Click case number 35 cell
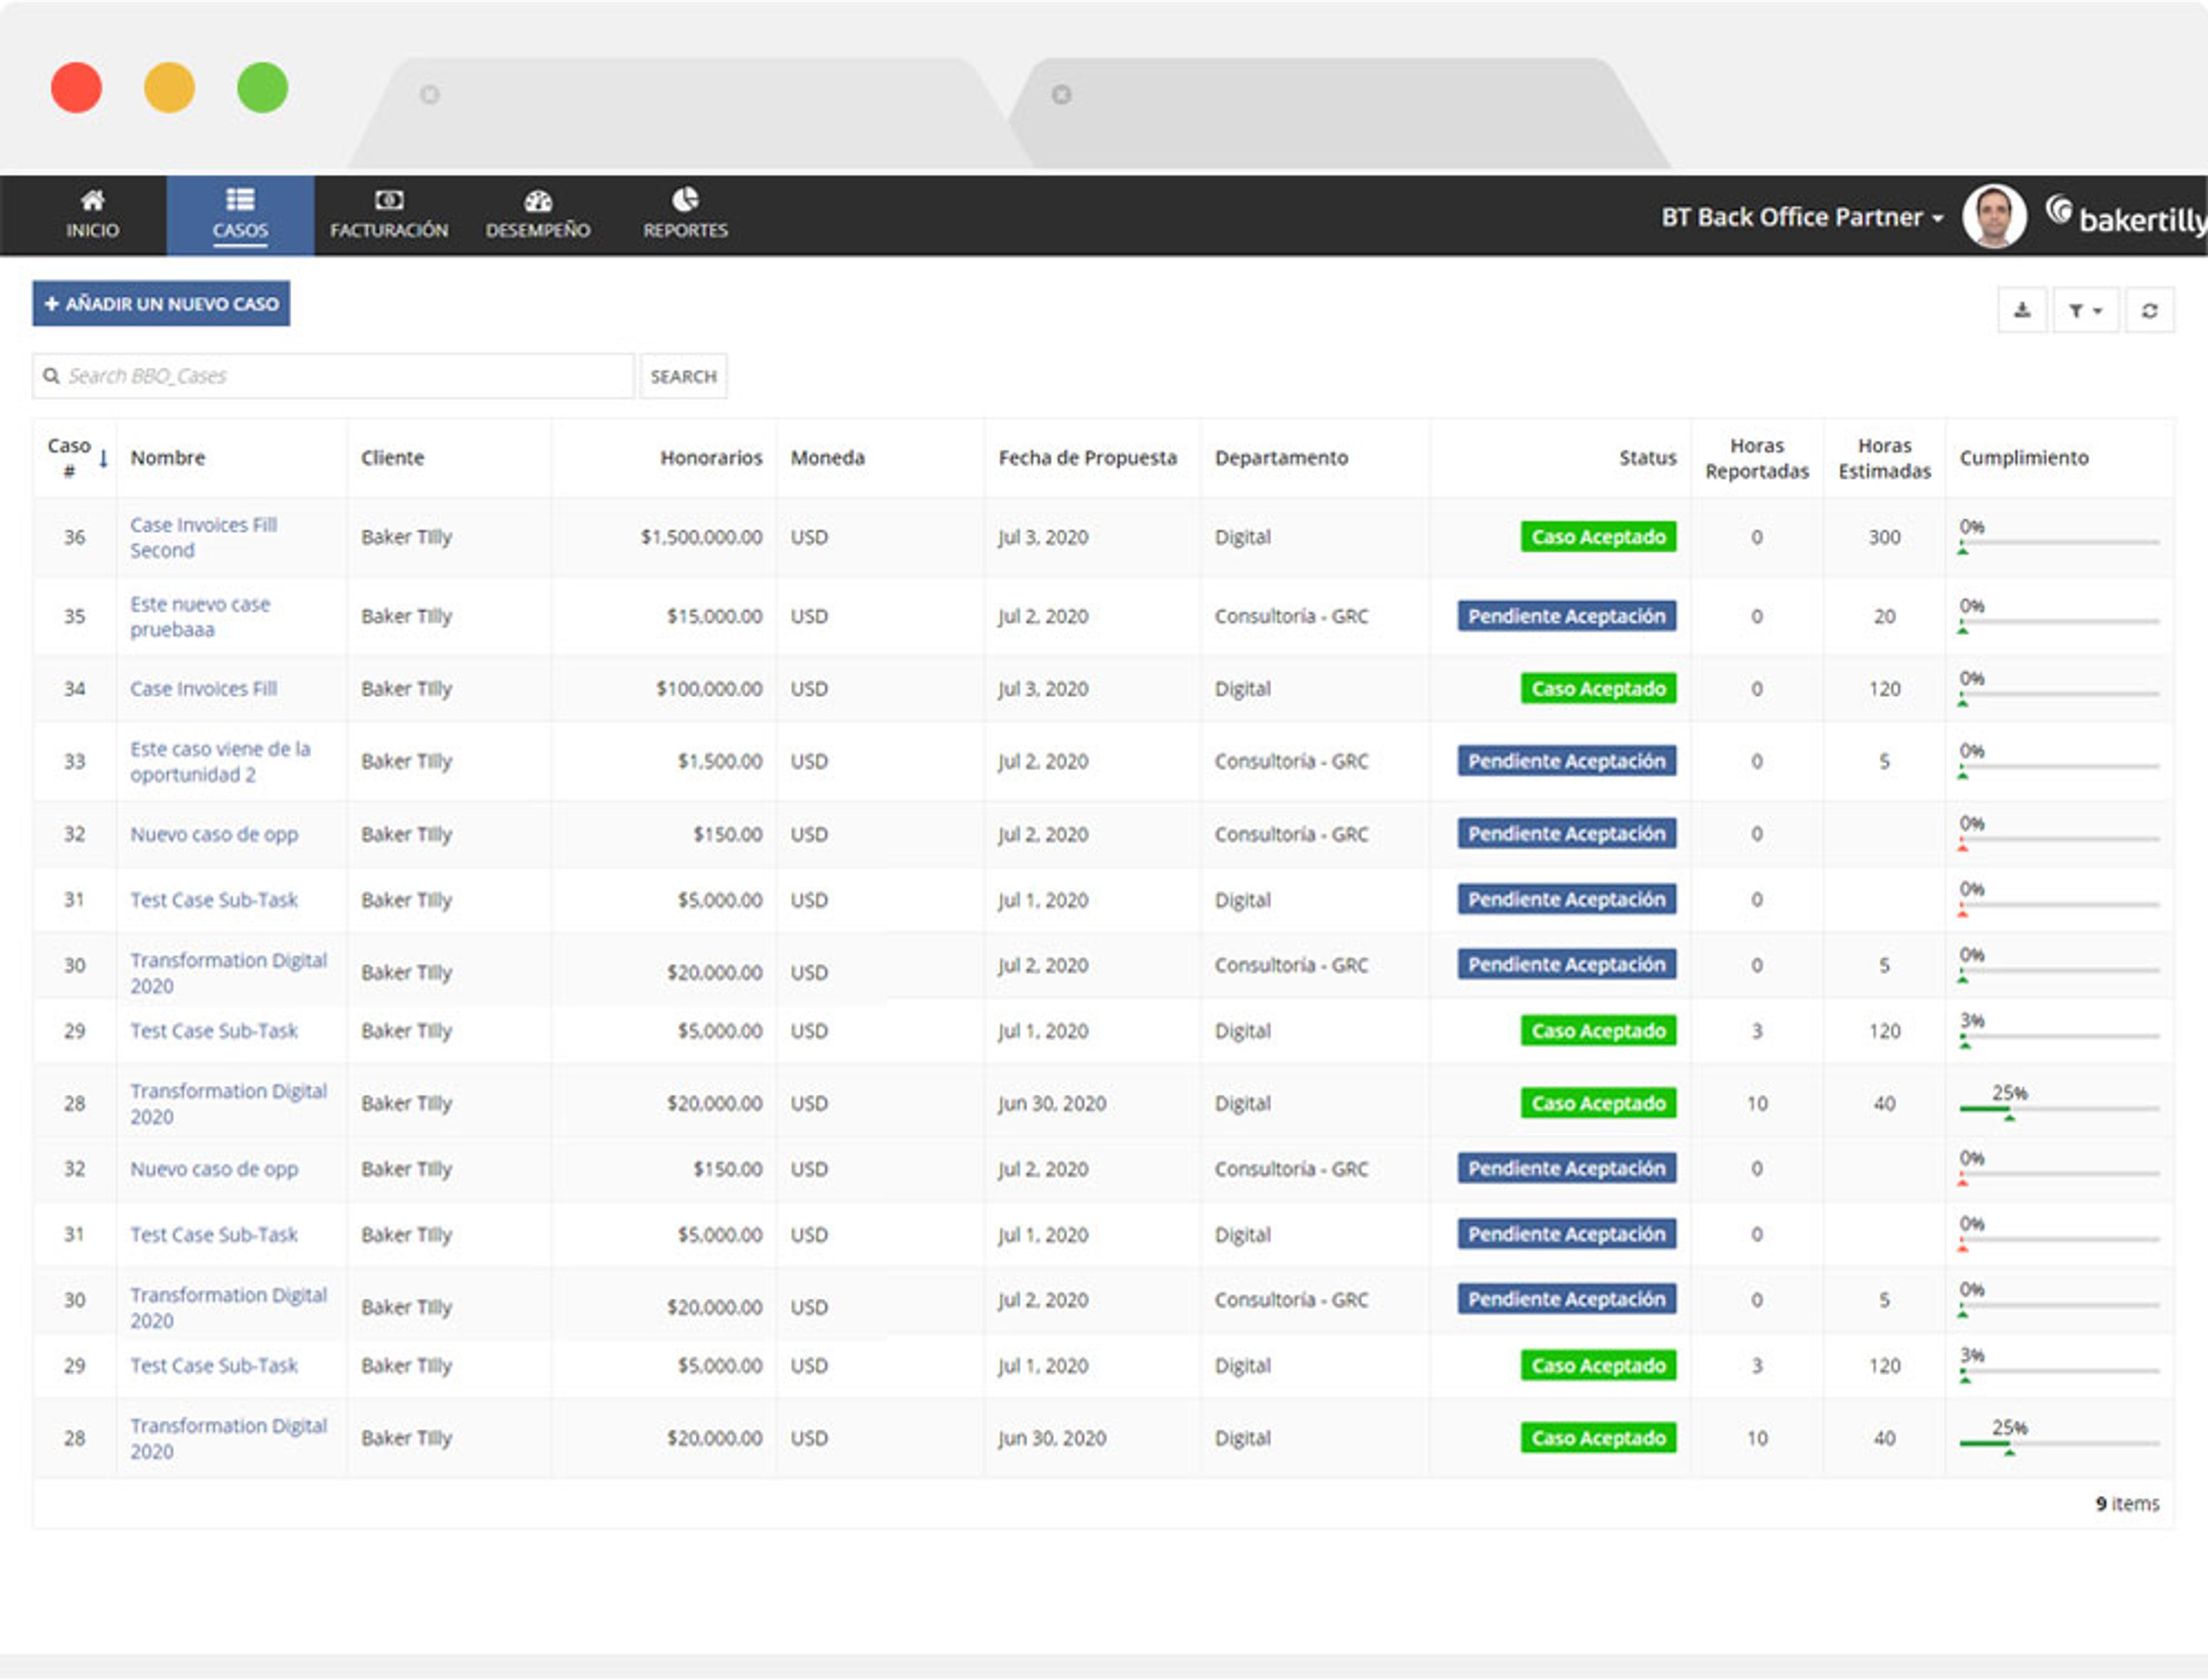This screenshot has width=2208, height=1680. 74,616
